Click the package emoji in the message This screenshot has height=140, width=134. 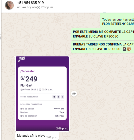pyautogui.click(x=129, y=49)
